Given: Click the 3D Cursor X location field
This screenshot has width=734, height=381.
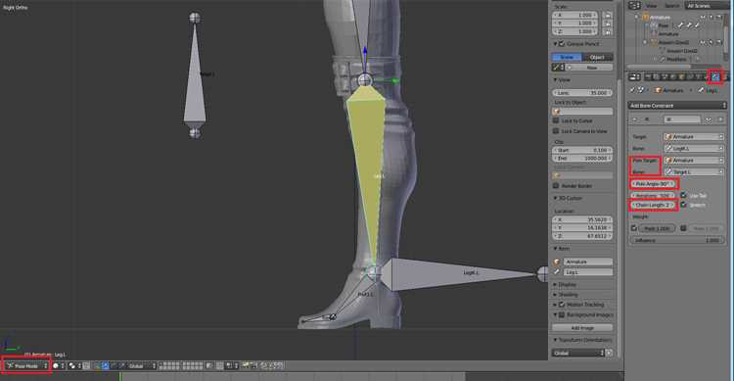Looking at the screenshot, I should click(582, 219).
